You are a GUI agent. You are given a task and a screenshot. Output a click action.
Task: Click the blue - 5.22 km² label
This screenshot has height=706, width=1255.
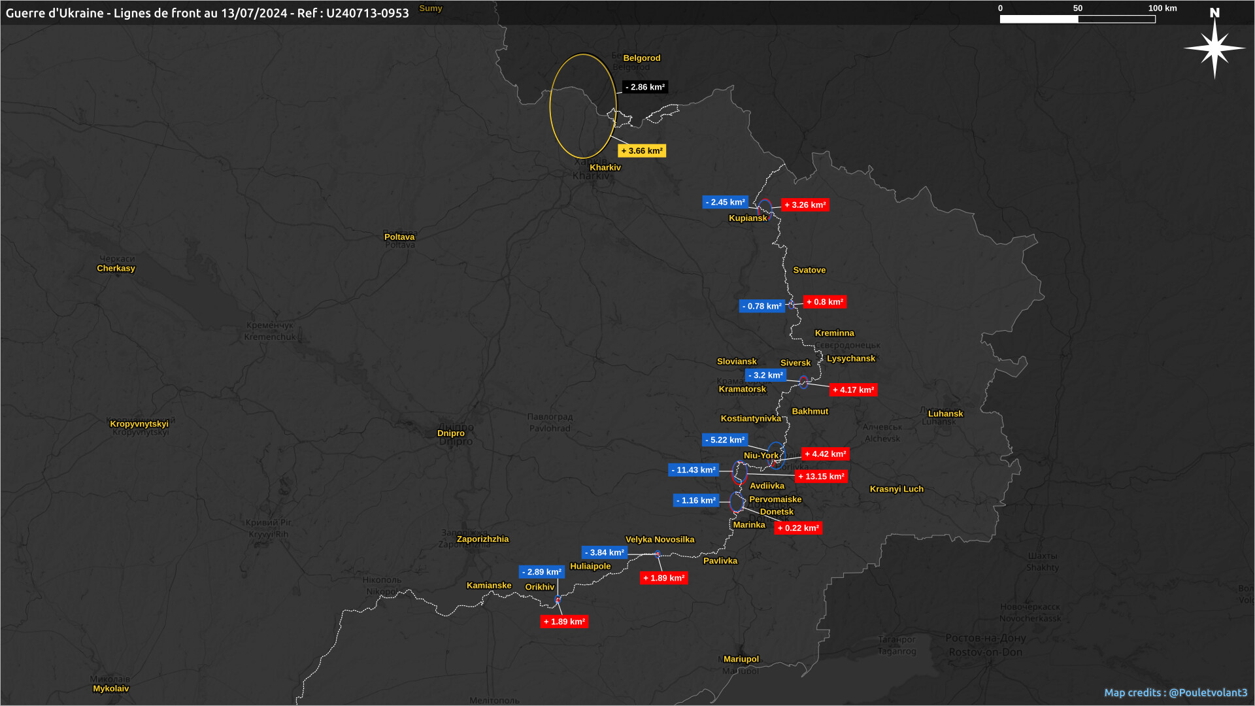tap(725, 440)
